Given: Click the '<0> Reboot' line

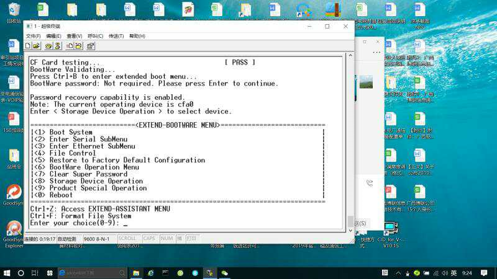Looking at the screenshot, I should coord(52,195).
